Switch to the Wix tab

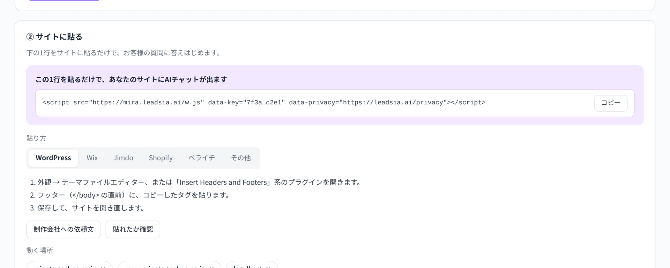(x=92, y=158)
